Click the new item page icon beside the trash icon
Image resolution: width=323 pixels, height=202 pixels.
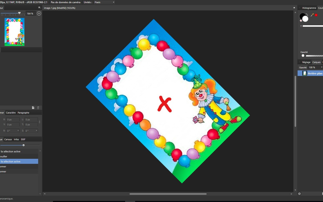coord(33,107)
